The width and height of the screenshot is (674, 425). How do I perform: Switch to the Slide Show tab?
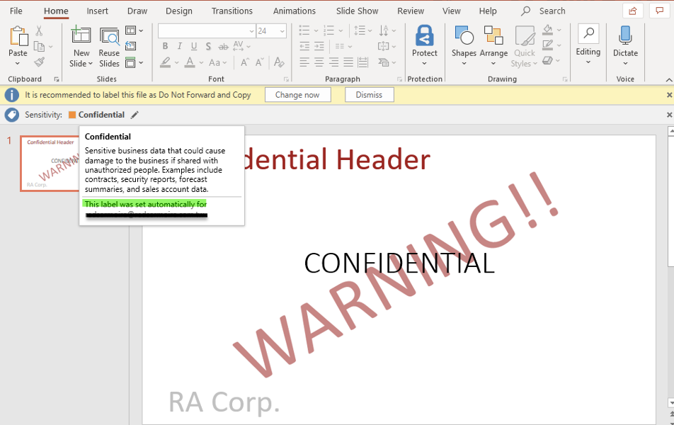[x=358, y=11]
